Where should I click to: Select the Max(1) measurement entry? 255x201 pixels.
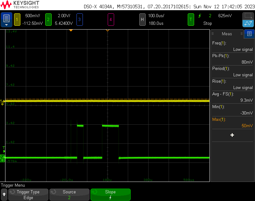(x=232, y=123)
